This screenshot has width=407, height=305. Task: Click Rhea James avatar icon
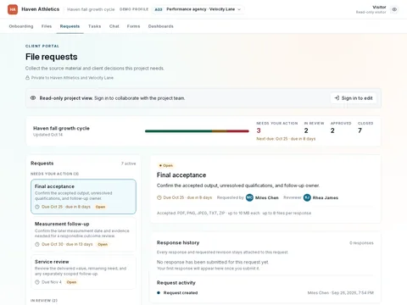pyautogui.click(x=307, y=197)
